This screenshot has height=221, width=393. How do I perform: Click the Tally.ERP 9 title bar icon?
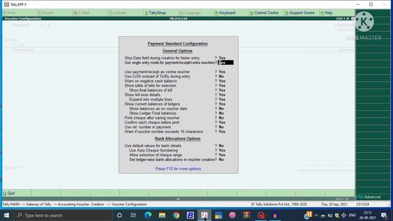tap(7, 4)
